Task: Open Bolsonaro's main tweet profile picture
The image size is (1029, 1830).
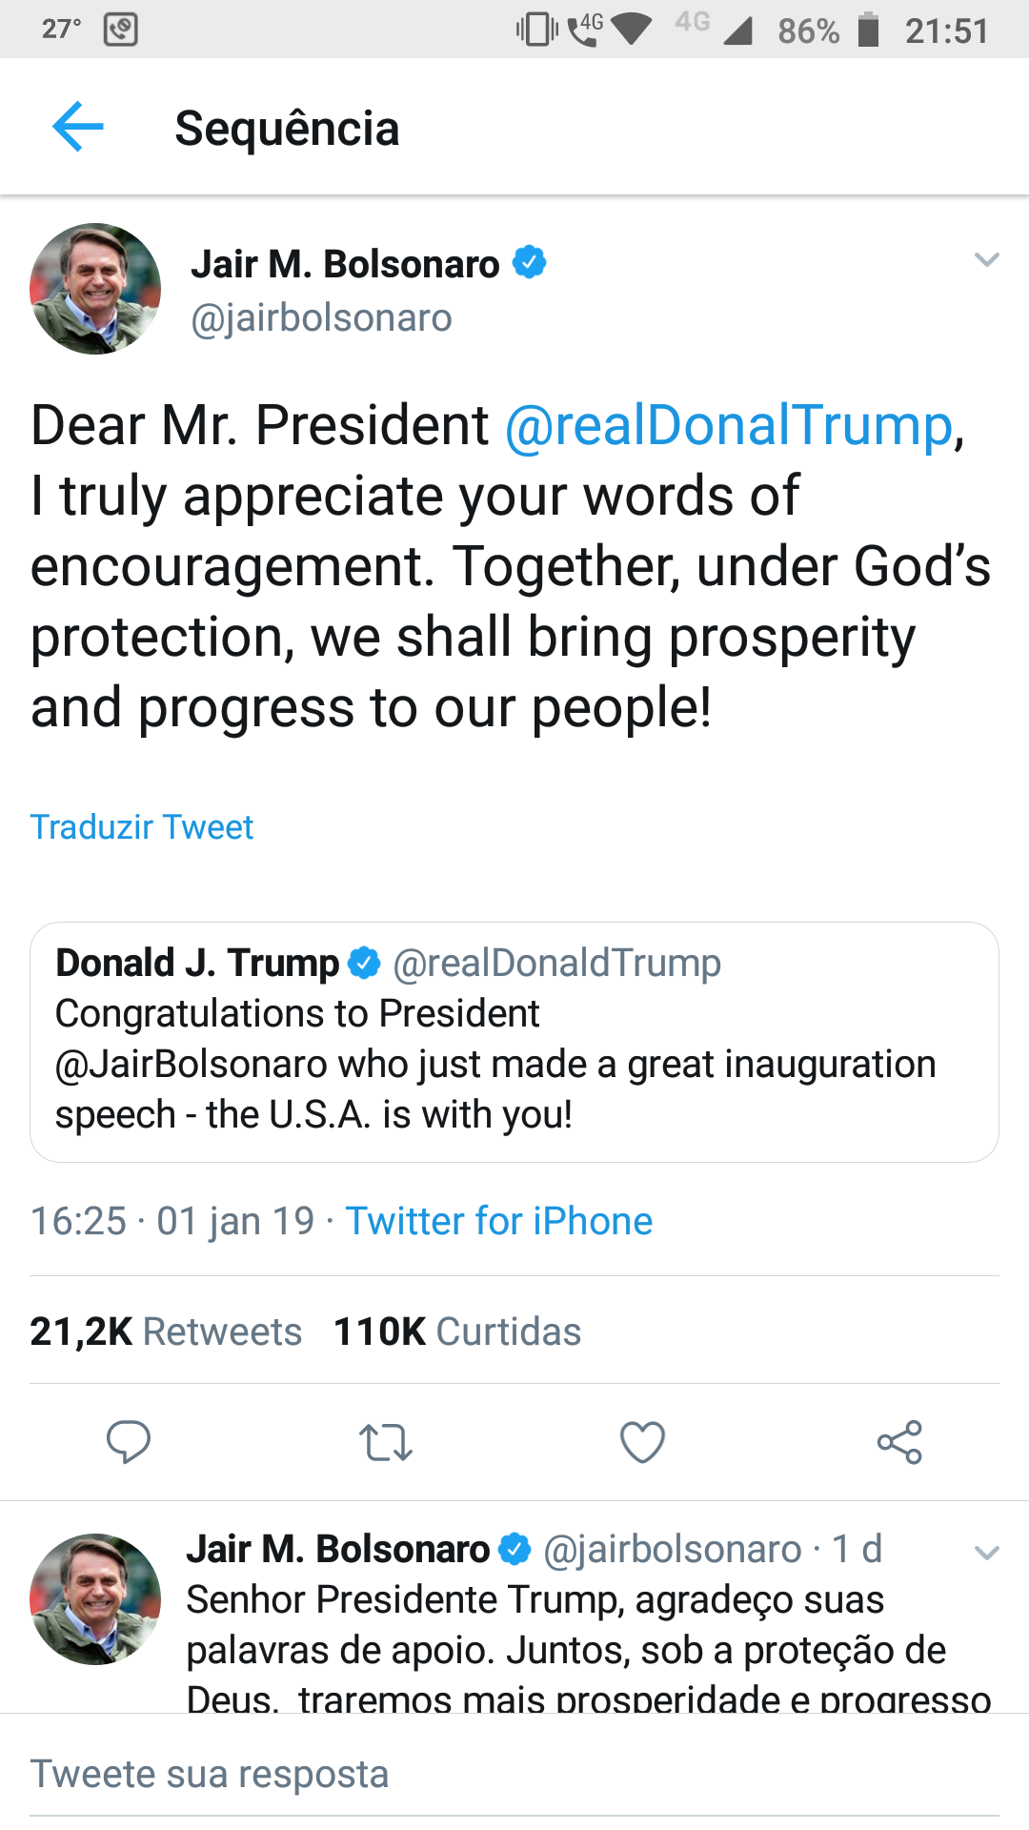Action: (x=95, y=289)
